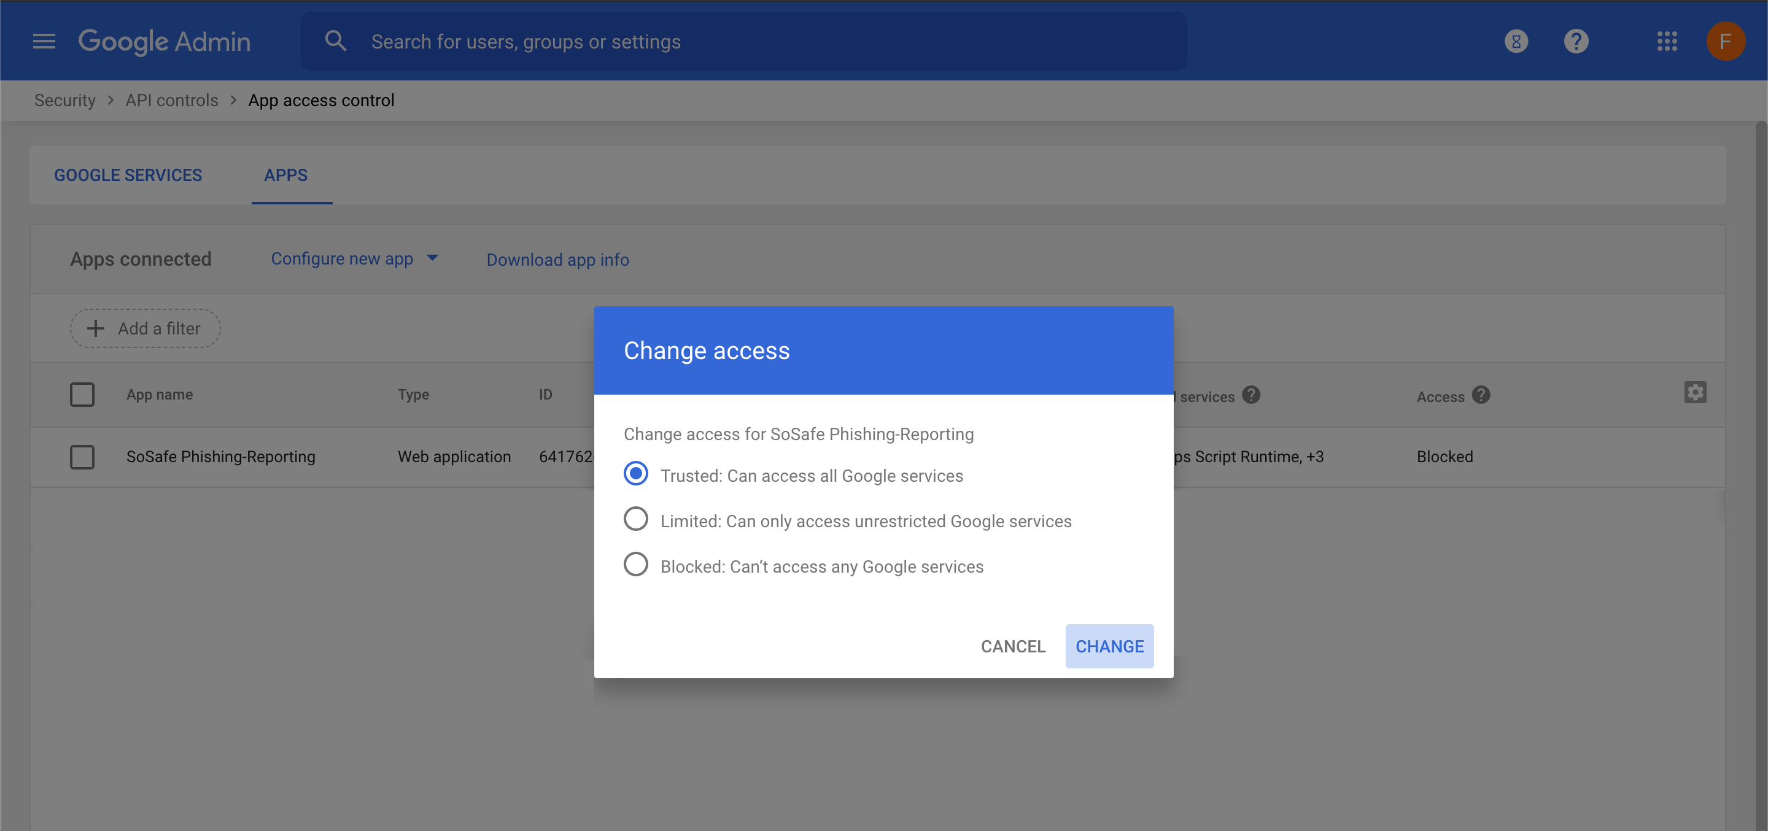Image resolution: width=1768 pixels, height=831 pixels.
Task: Click the Apps connected heading
Action: [x=141, y=260]
